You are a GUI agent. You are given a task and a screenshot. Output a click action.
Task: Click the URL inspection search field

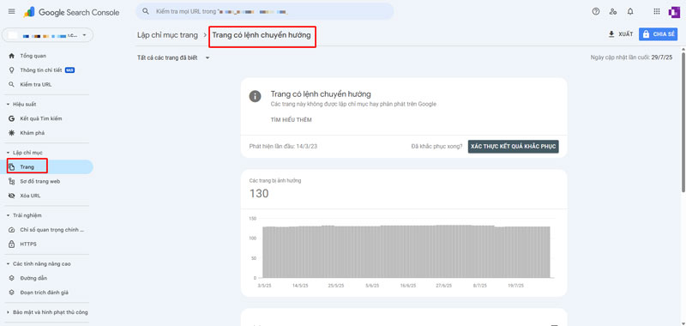point(265,11)
